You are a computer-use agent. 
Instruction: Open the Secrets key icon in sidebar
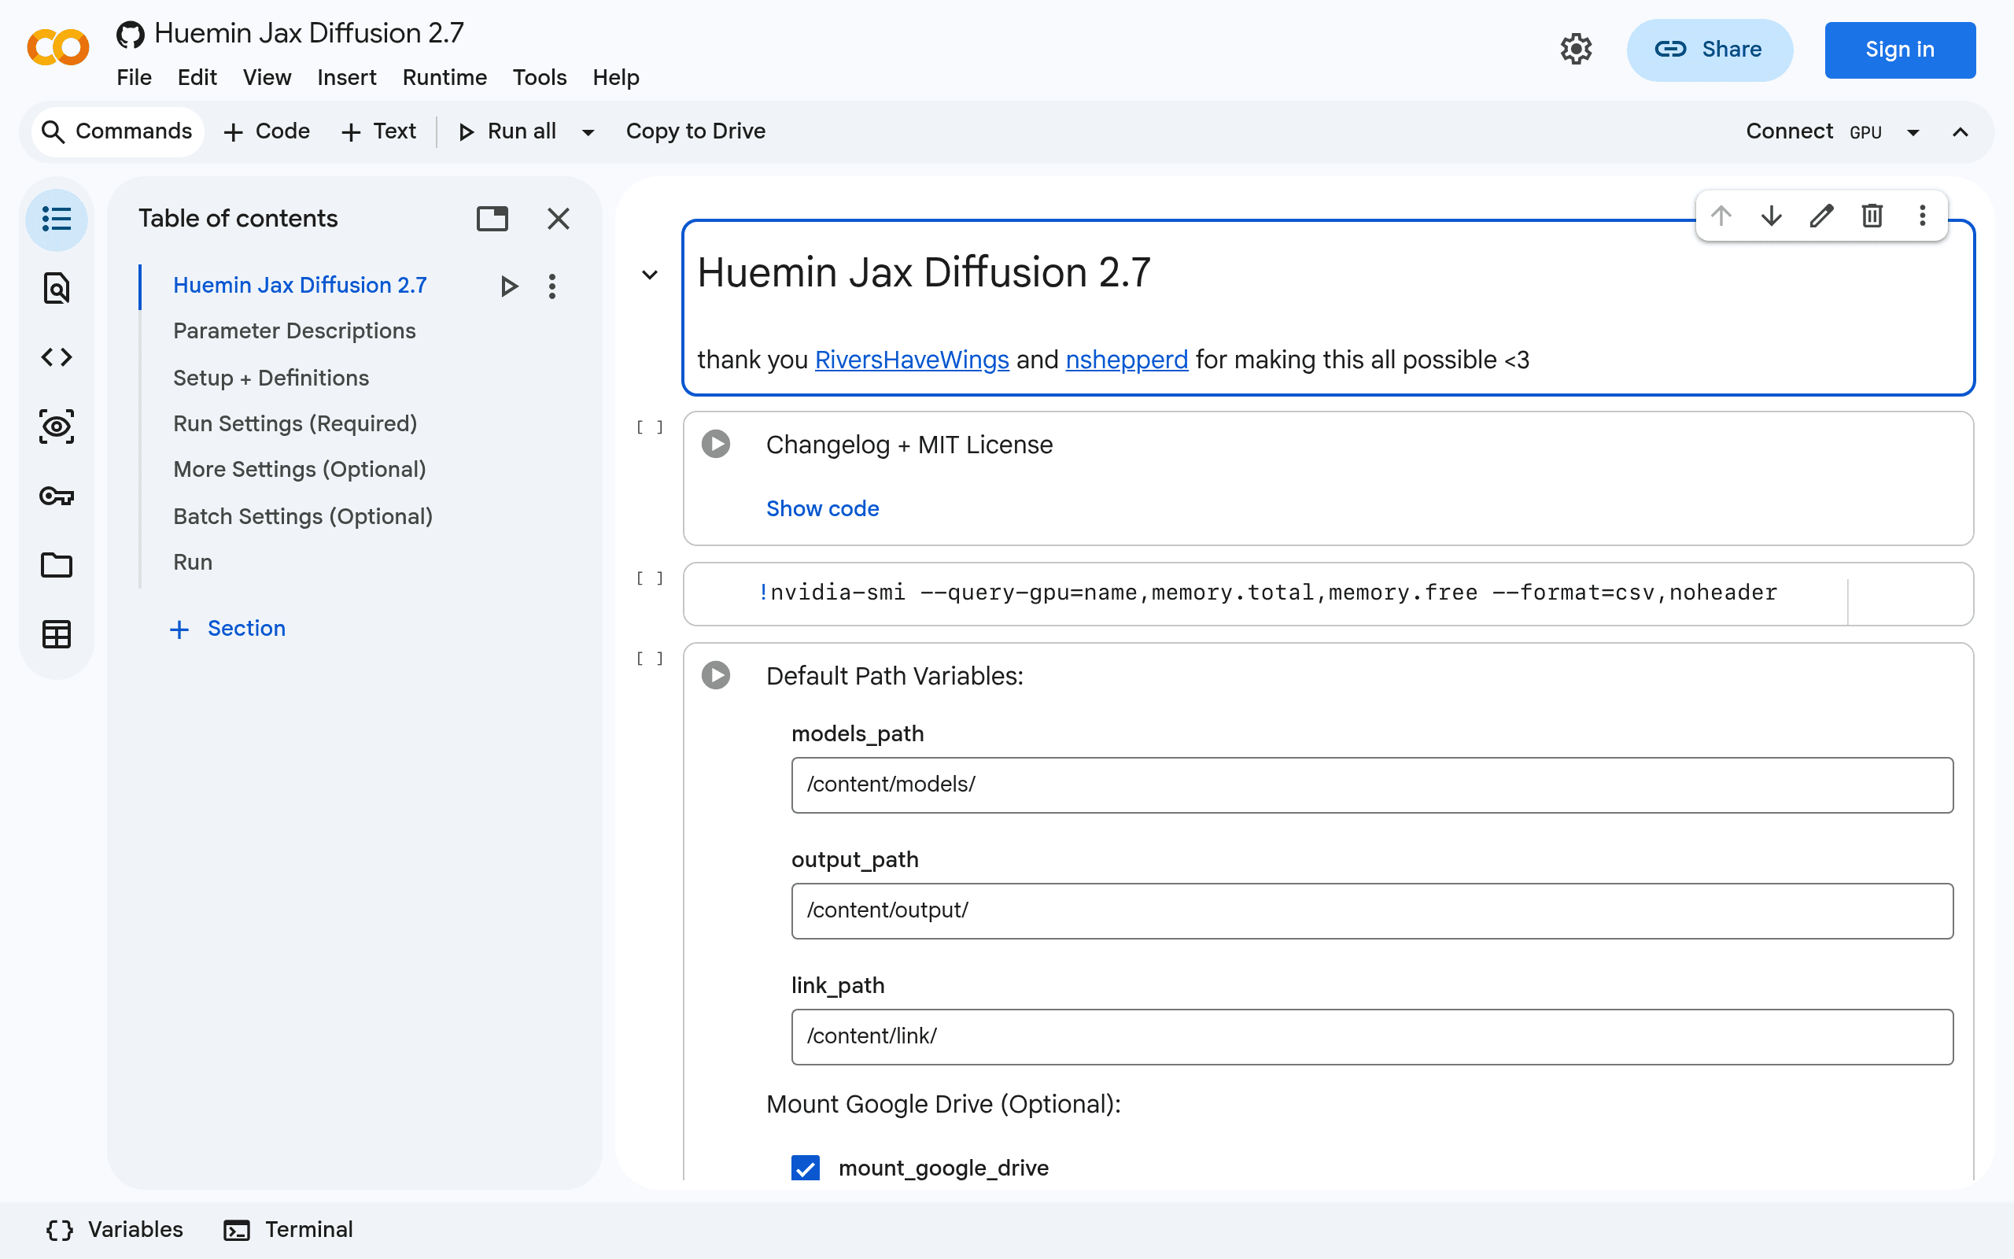[57, 497]
